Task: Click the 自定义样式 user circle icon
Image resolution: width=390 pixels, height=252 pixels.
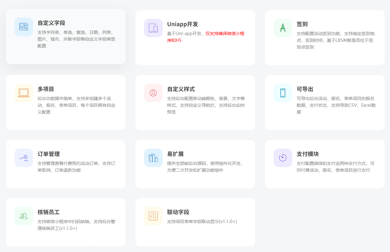Action: coord(153,93)
